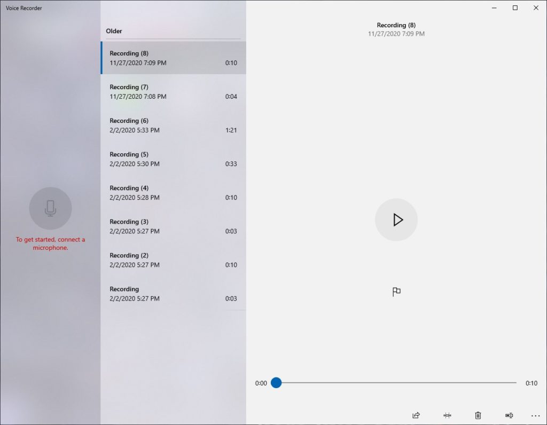Image resolution: width=547 pixels, height=425 pixels.
Task: Select Recording (7) in the list
Action: click(171, 91)
